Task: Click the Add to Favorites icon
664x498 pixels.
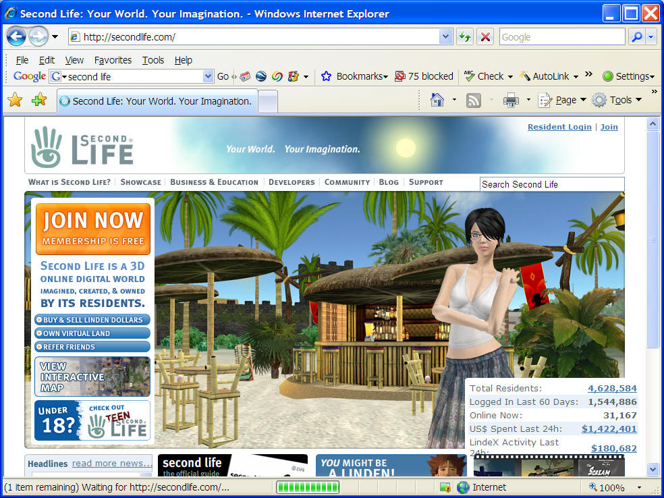Action: (39, 100)
